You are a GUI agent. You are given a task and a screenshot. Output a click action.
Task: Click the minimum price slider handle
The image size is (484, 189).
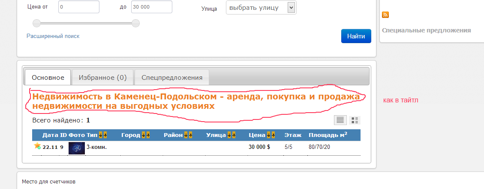(37, 23)
